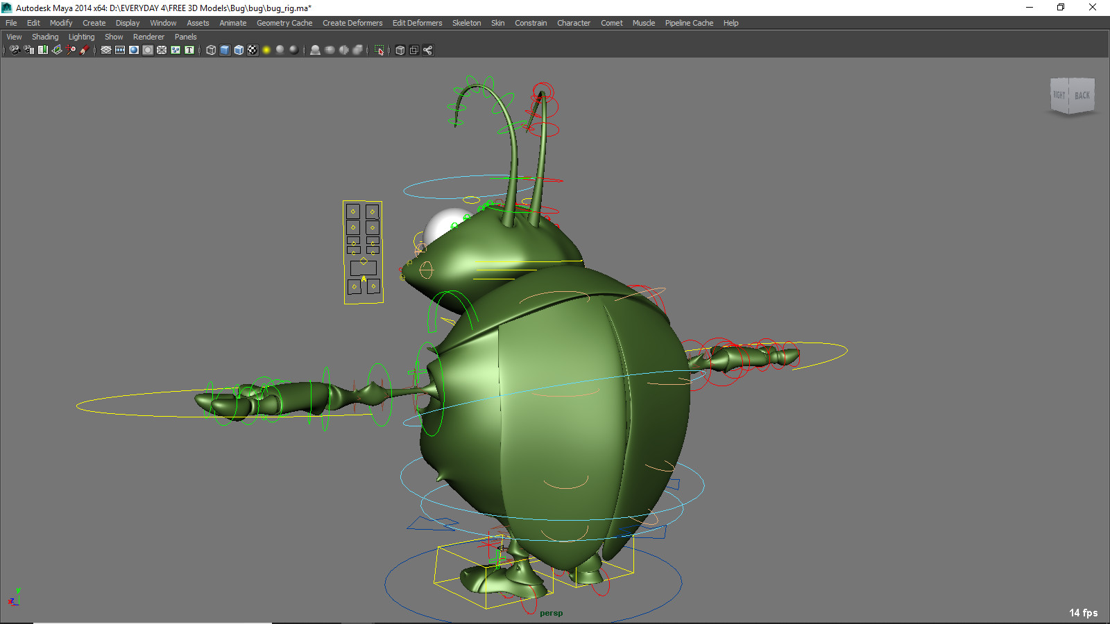This screenshot has width=1110, height=624.
Task: Activate the 2D Pan/Zoom icon
Action: point(71,50)
